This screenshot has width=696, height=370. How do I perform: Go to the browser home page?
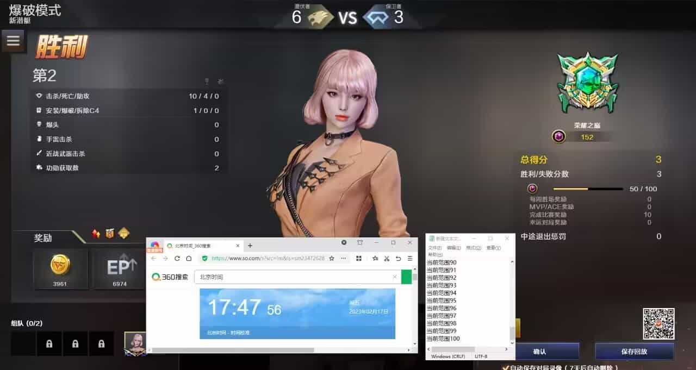(189, 259)
